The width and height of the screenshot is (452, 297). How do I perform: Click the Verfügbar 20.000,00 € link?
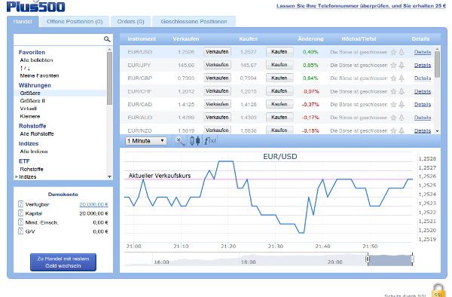93,204
